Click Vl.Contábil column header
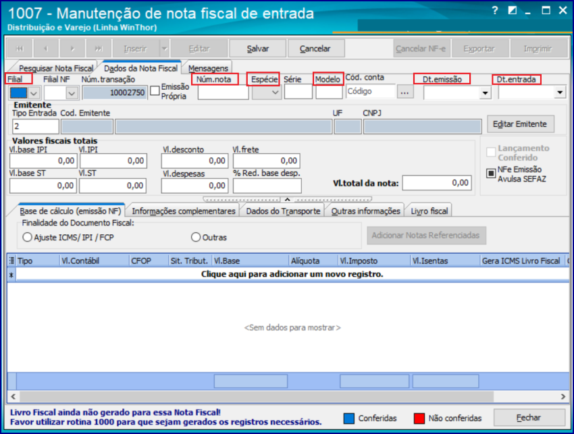This screenshot has width=574, height=434. tap(94, 261)
